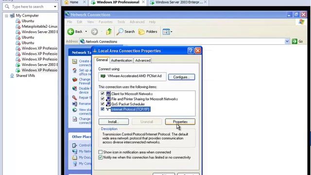Click View status of connection icon

point(74,110)
